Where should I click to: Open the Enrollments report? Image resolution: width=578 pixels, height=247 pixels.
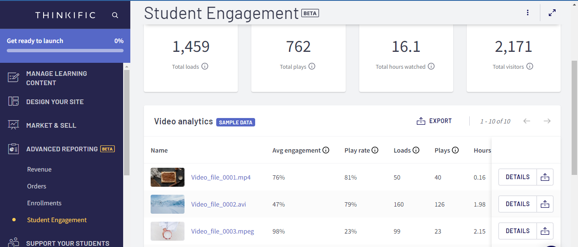pos(44,203)
